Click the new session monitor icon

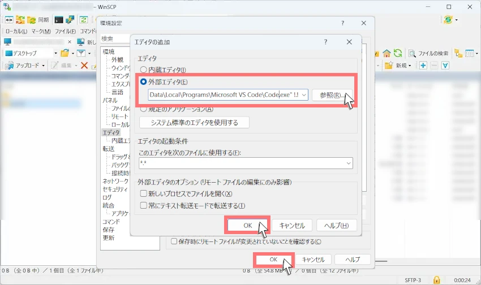click(81, 42)
